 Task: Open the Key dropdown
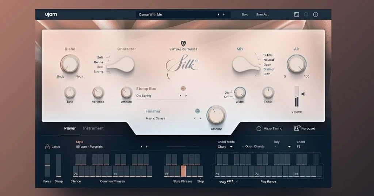point(282,146)
